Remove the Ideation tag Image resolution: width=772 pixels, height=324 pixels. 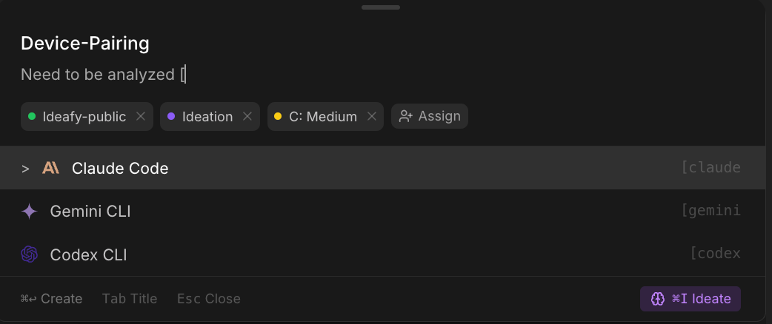(x=247, y=117)
